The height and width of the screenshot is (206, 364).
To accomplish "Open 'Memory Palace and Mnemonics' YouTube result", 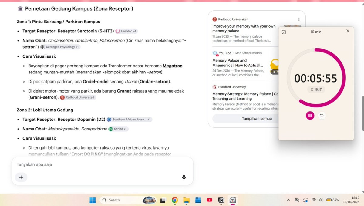I will point(238,63).
